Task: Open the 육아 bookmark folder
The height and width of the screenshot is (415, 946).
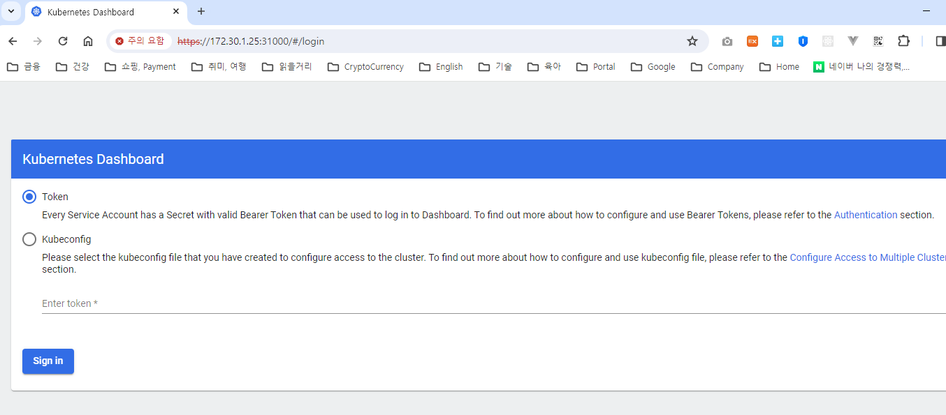Action: point(544,67)
